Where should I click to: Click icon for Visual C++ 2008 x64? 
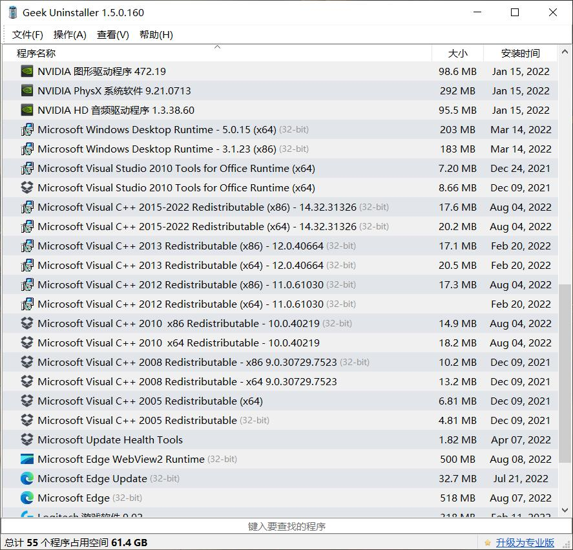[27, 381]
